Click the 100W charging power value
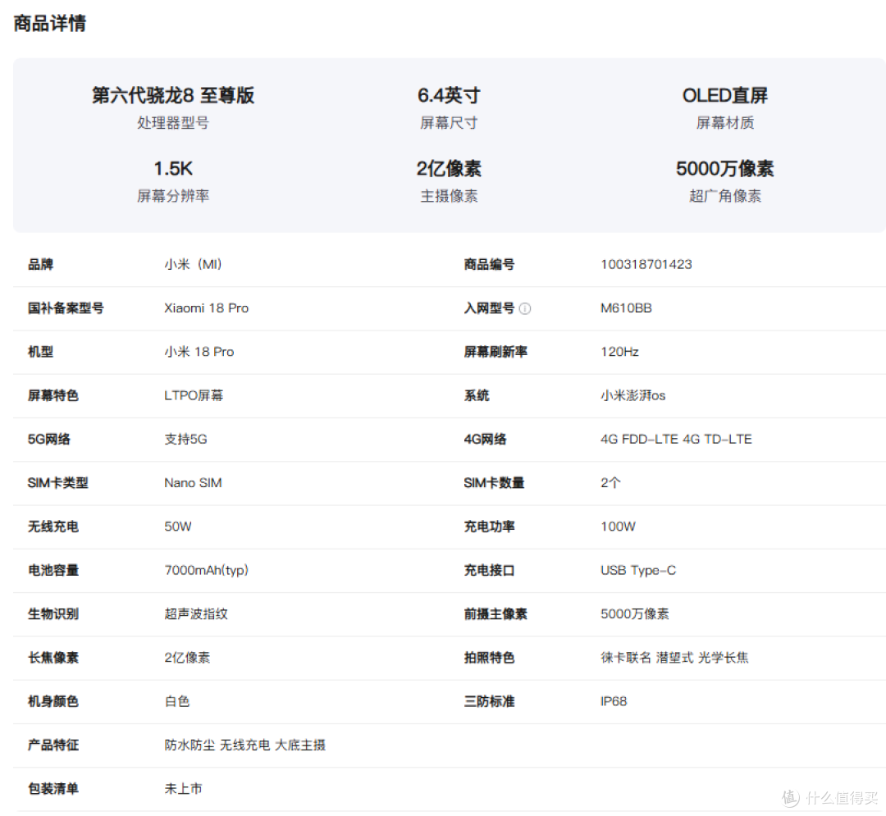The image size is (886, 816). click(618, 527)
